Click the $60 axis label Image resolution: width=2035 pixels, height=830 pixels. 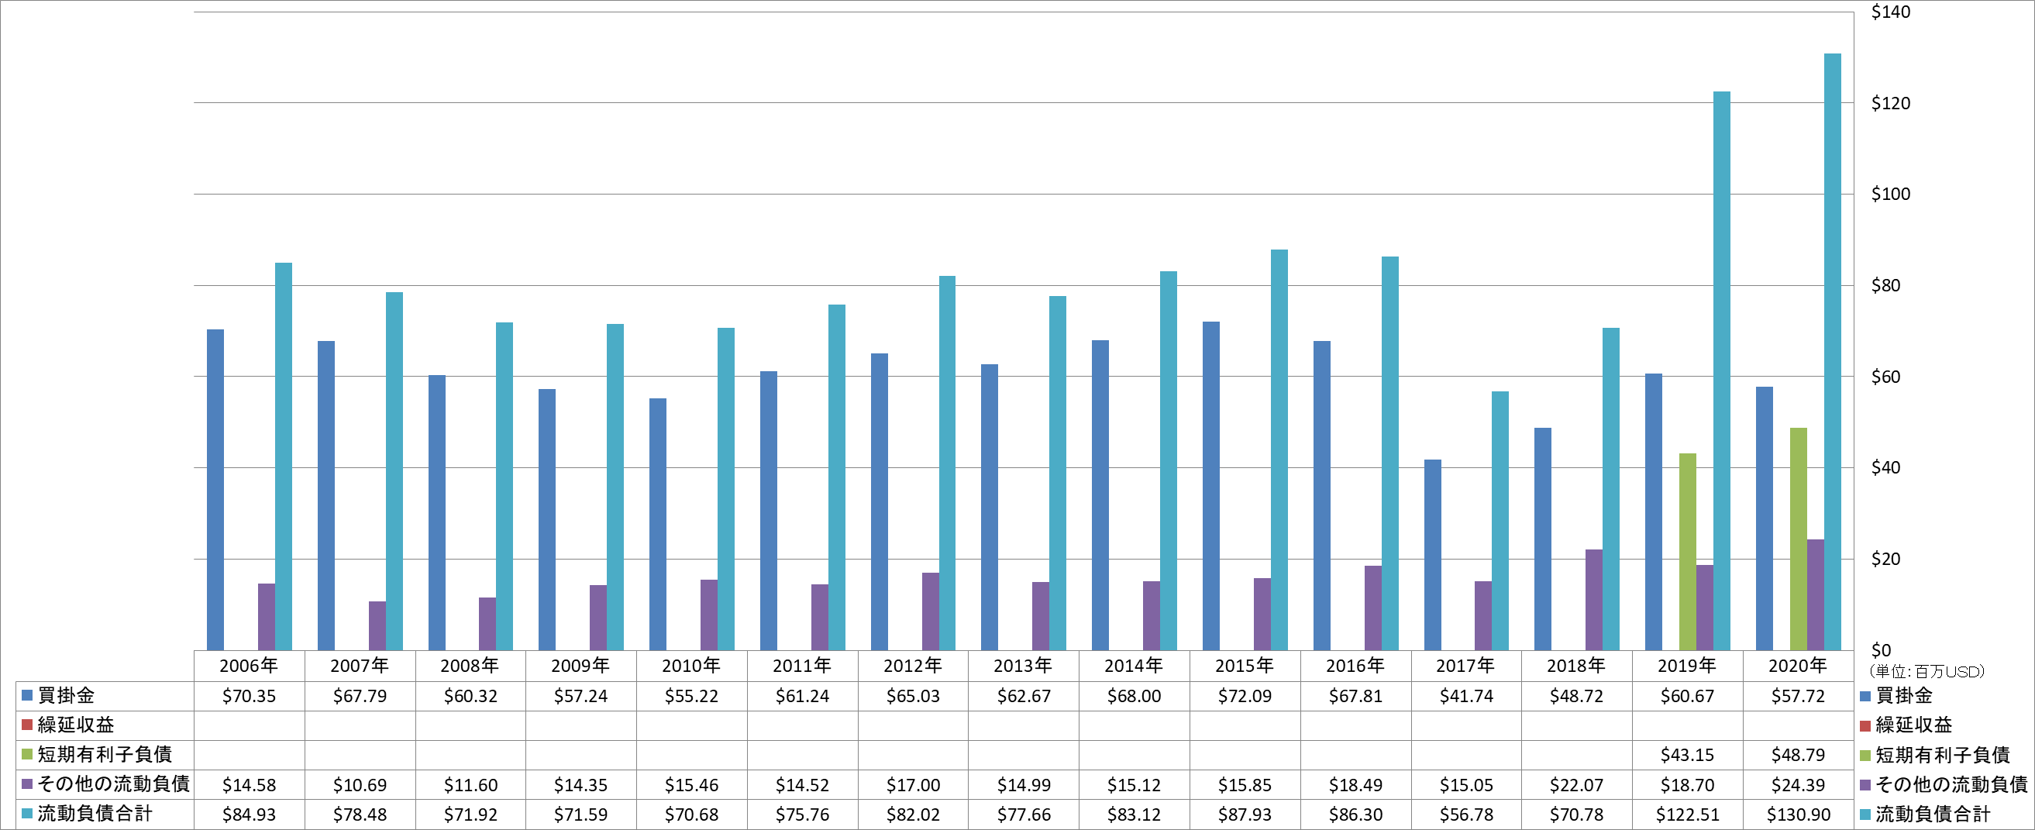tap(1885, 377)
